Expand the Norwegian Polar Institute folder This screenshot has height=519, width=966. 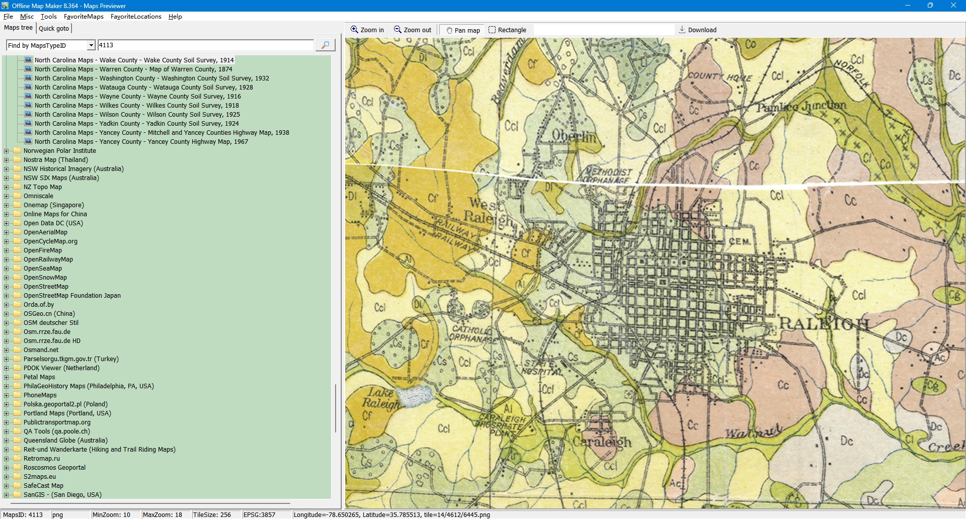[6, 151]
